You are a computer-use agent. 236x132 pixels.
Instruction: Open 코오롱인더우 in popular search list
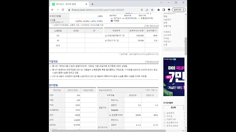172,123
